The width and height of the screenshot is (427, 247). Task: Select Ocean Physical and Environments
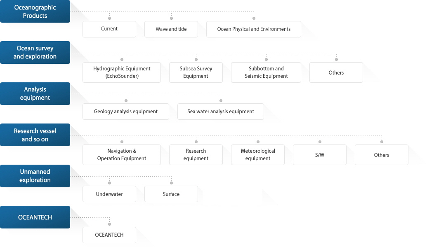(254, 29)
